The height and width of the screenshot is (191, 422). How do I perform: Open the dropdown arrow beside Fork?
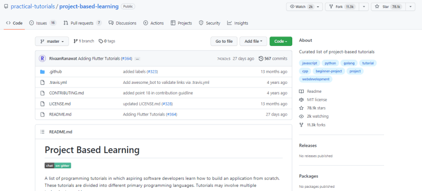[x=364, y=7]
